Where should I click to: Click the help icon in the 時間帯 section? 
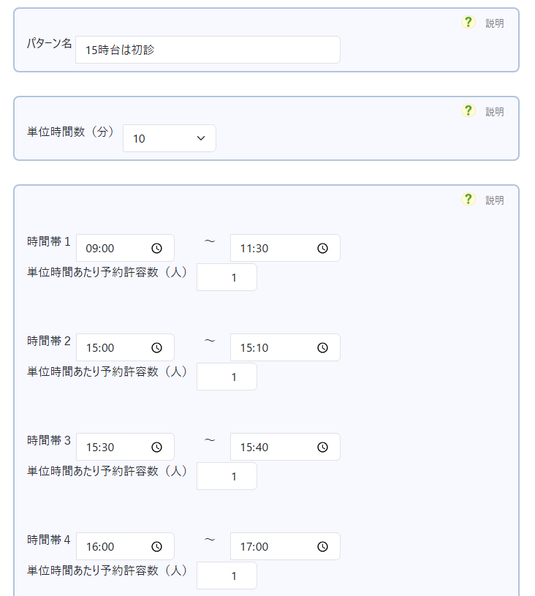468,199
